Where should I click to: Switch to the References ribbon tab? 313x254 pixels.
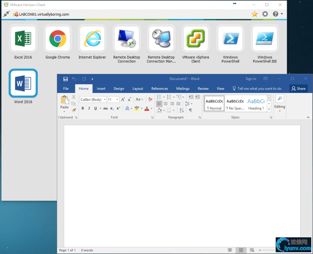coord(160,89)
